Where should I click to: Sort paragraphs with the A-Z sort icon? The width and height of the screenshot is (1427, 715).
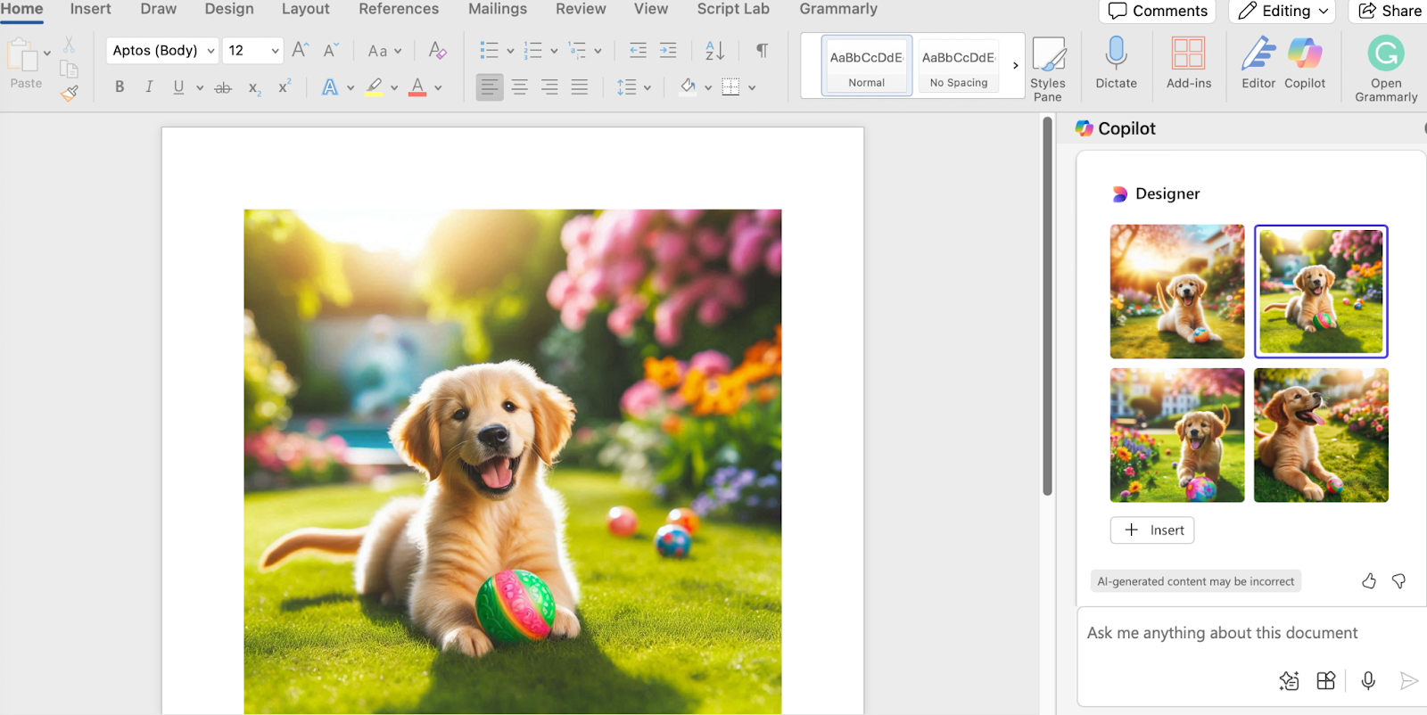714,51
